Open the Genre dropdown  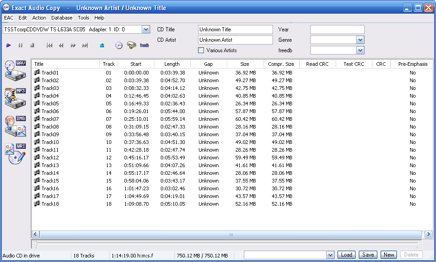(x=360, y=40)
